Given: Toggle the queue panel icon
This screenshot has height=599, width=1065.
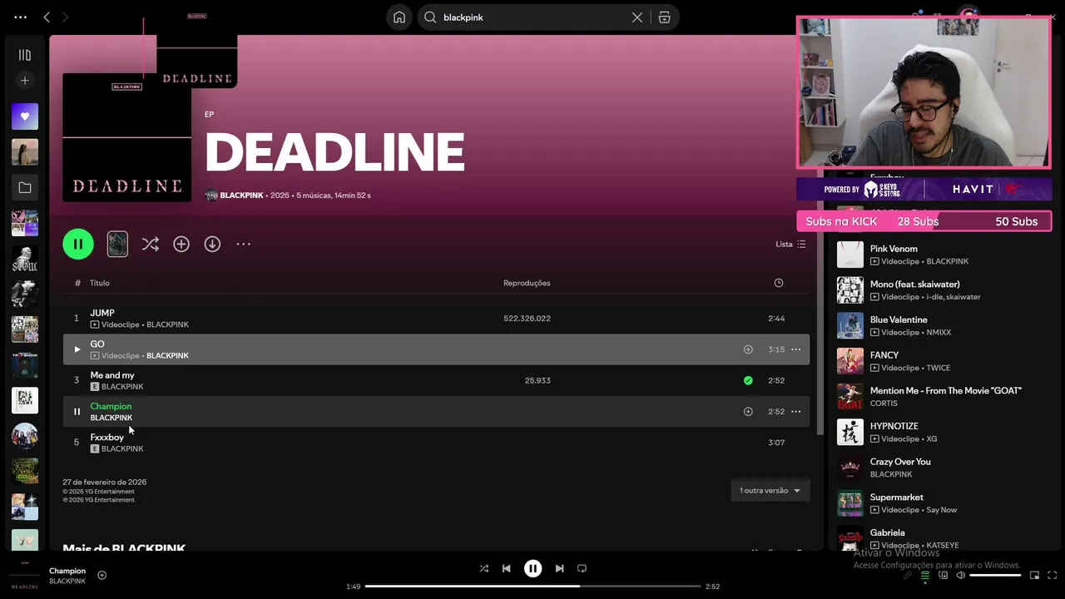Looking at the screenshot, I should (x=924, y=575).
